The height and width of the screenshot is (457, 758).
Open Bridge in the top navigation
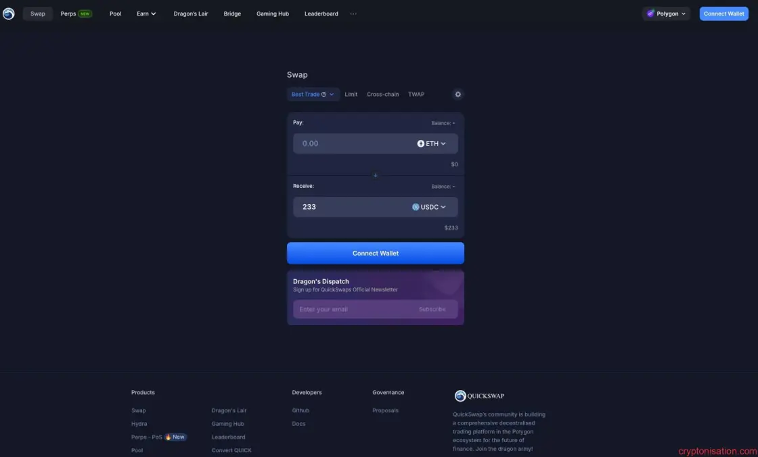point(232,14)
